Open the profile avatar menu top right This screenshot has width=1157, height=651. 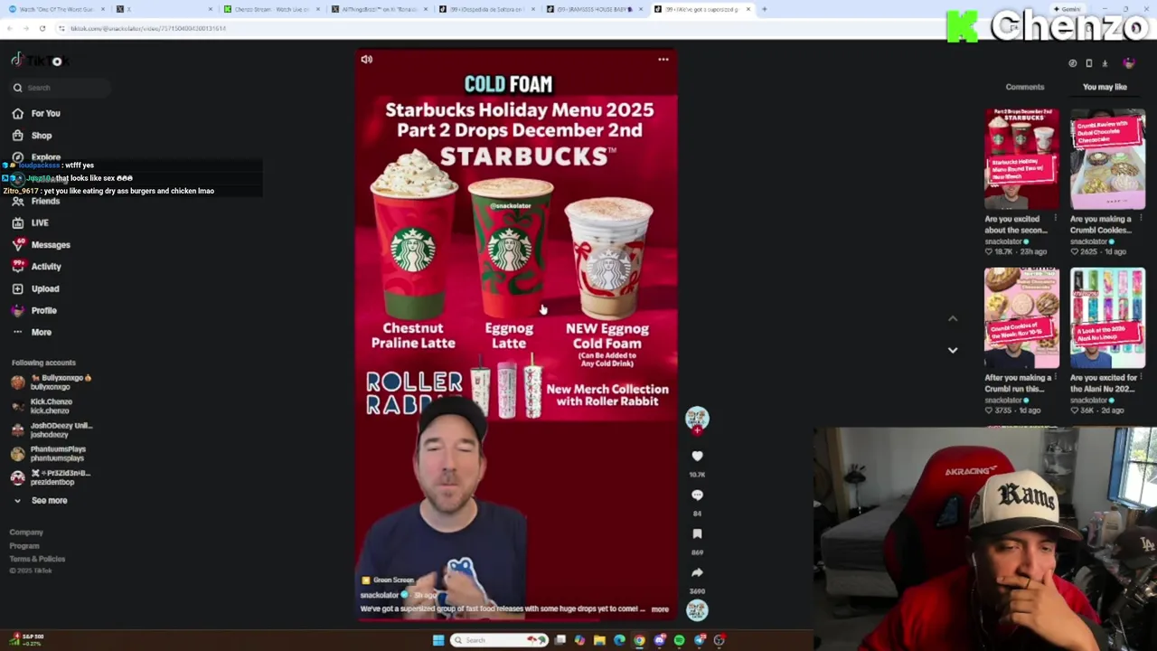pyautogui.click(x=1129, y=63)
